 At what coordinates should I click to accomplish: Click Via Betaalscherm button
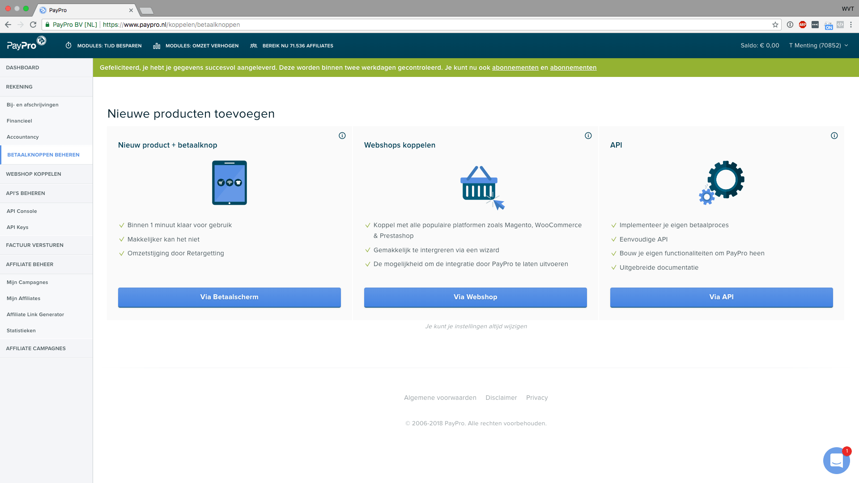[x=230, y=297]
